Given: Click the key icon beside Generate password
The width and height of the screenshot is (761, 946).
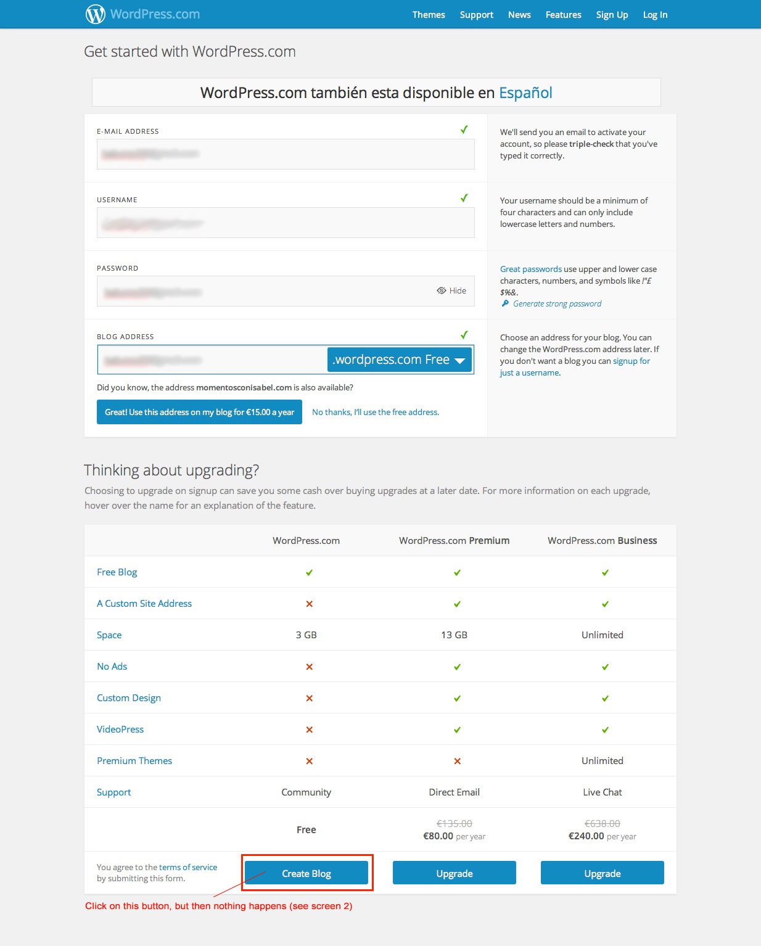Looking at the screenshot, I should pyautogui.click(x=505, y=303).
